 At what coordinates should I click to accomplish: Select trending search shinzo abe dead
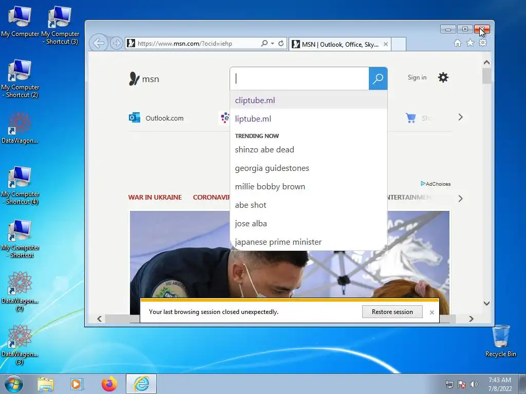309,149
